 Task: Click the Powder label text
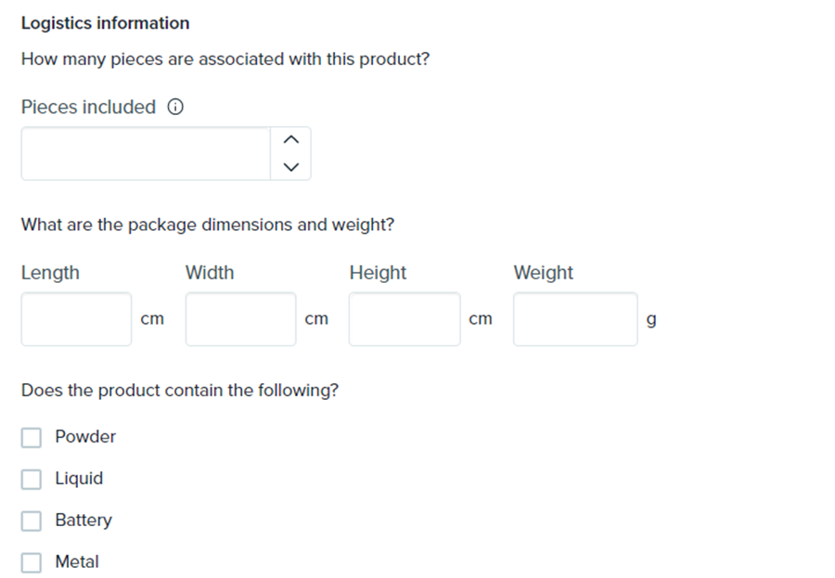pyautogui.click(x=85, y=437)
